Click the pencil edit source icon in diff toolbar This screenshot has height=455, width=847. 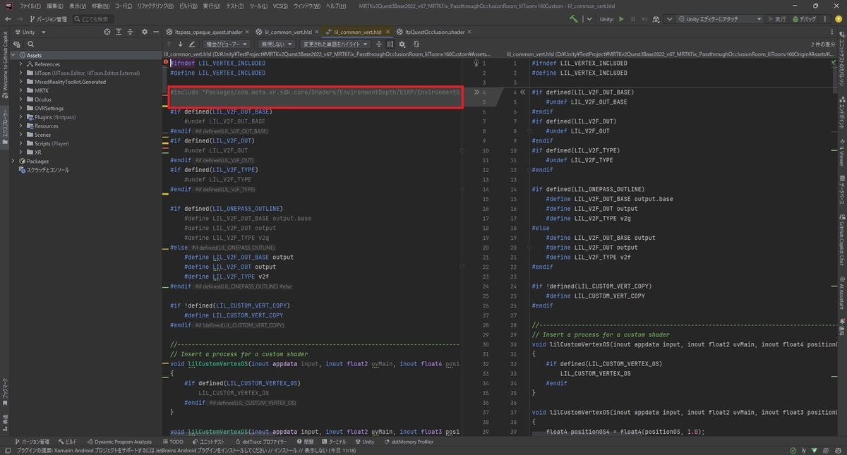(192, 44)
